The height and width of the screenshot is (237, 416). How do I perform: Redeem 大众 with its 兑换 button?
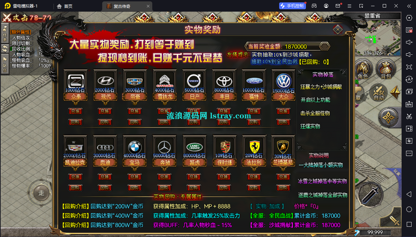click(x=283, y=111)
